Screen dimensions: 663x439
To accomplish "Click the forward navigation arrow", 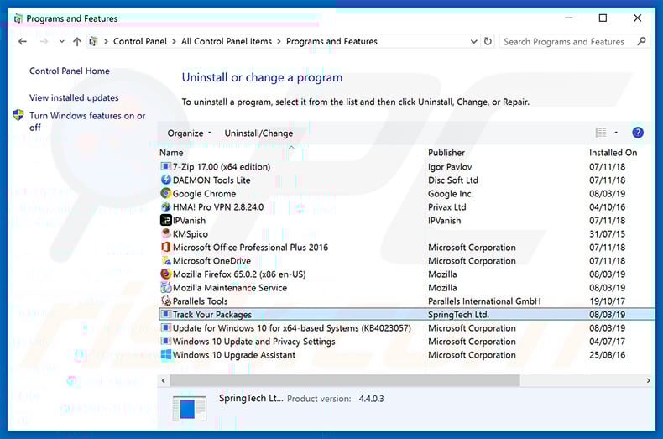I will (44, 41).
